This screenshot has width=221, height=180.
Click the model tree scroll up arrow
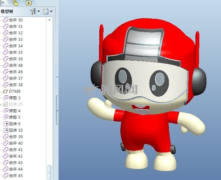[x=50, y=20]
